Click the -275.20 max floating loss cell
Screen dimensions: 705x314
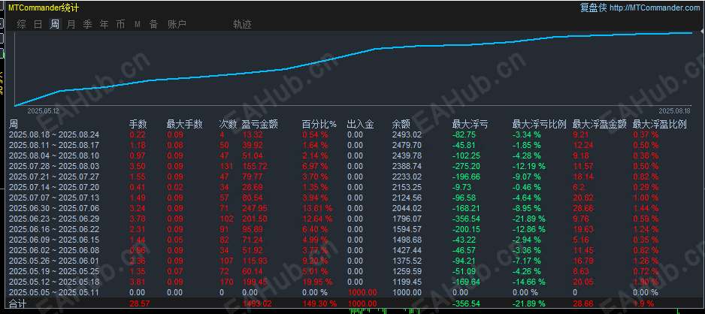coord(466,166)
